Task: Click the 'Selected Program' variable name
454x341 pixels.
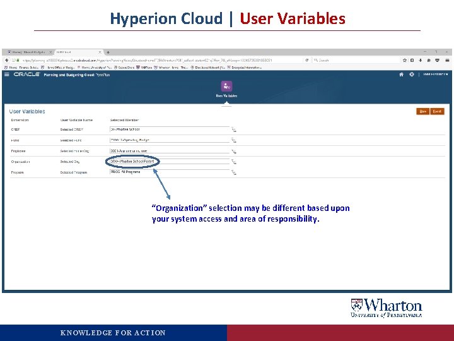Action: tap(74, 172)
